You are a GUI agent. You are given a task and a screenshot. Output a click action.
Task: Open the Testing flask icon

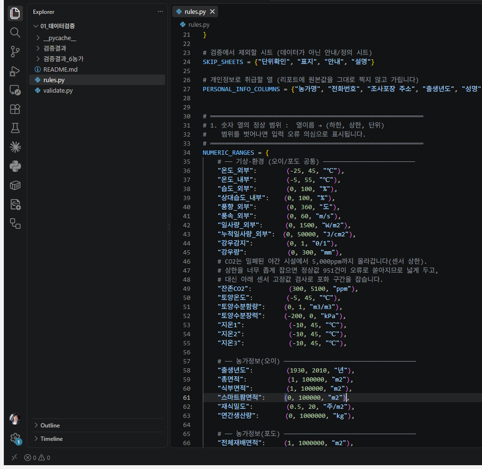15,128
